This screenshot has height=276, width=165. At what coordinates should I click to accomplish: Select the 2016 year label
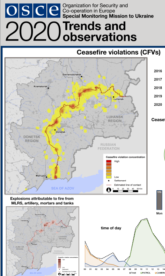pos(158,71)
